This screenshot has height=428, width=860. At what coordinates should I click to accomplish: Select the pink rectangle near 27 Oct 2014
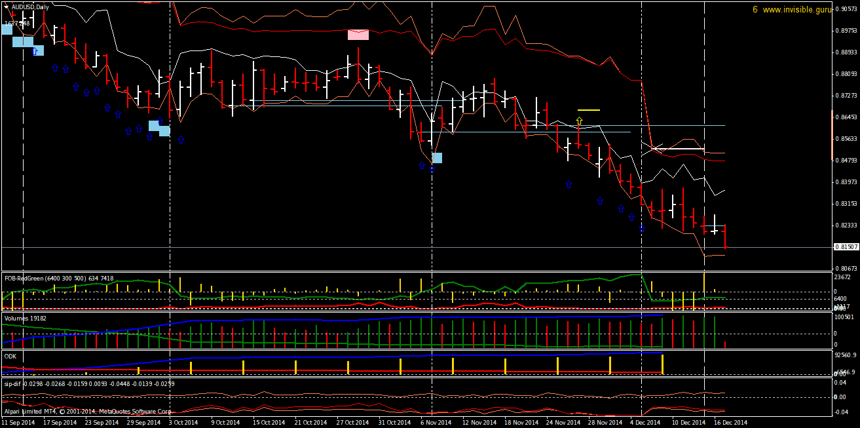[358, 35]
